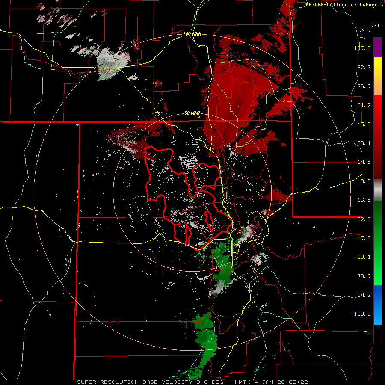This screenshot has height=385, width=385.
Task: Click the 107.8 legend value
Action: point(362,48)
